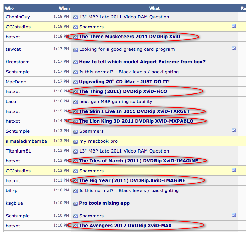This screenshot has height=232, width=246.
Task: Click post icon in GGJstudios' 1:12 PM Spammers row
Action: click(76, 171)
